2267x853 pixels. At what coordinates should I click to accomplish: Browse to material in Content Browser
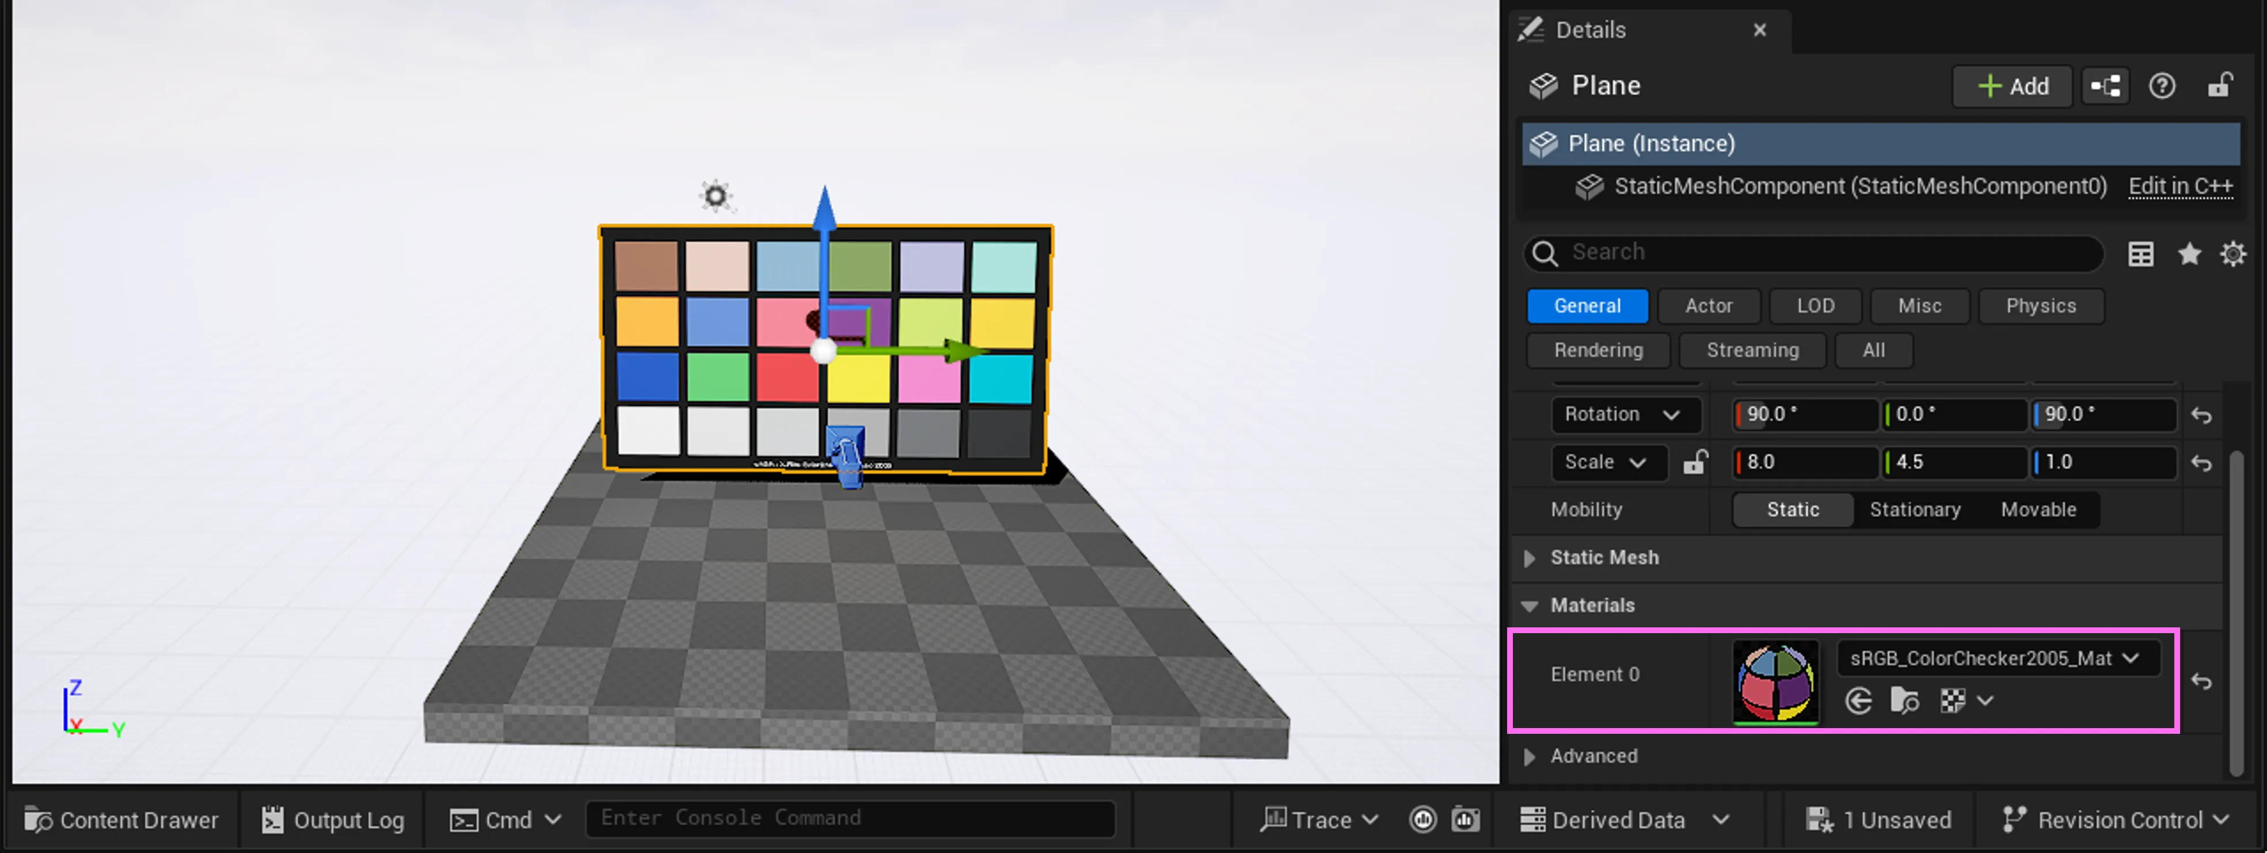[x=1905, y=700]
